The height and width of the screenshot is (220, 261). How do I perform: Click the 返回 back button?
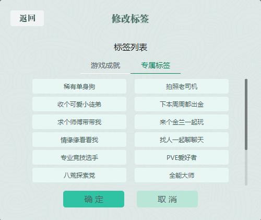click(x=27, y=18)
